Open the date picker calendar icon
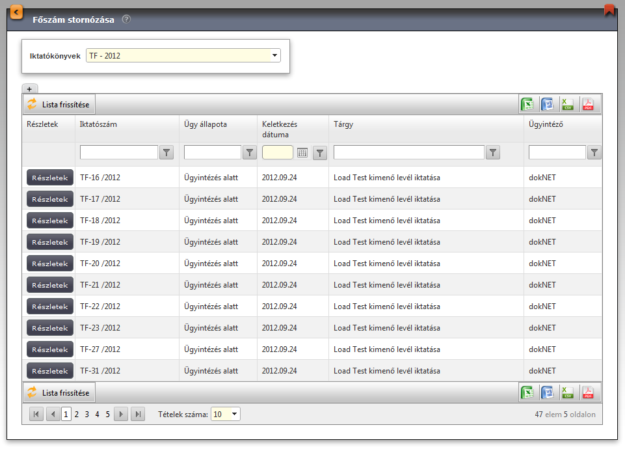 [x=302, y=153]
